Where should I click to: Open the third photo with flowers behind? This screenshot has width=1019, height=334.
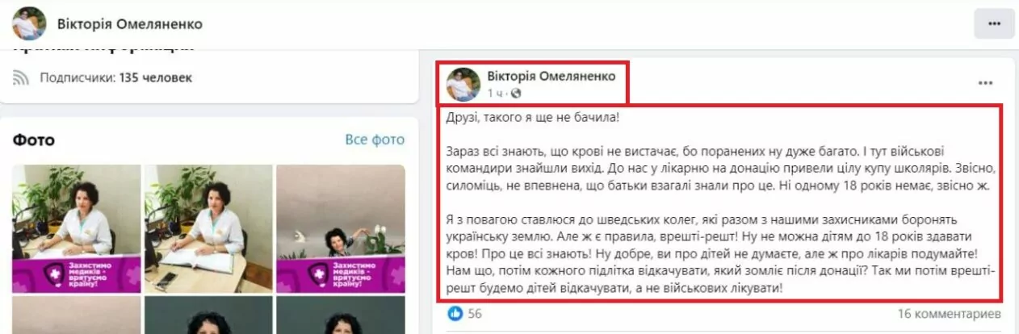coord(341,228)
